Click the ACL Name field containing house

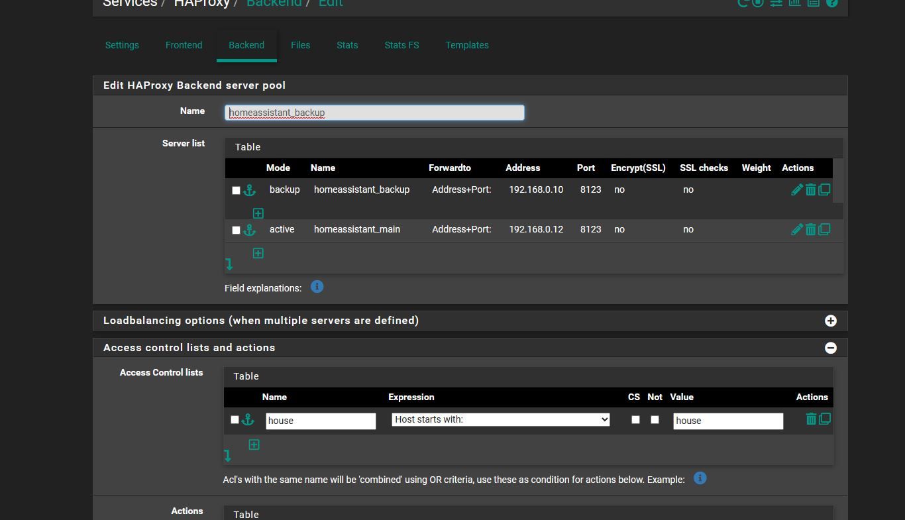pos(321,421)
